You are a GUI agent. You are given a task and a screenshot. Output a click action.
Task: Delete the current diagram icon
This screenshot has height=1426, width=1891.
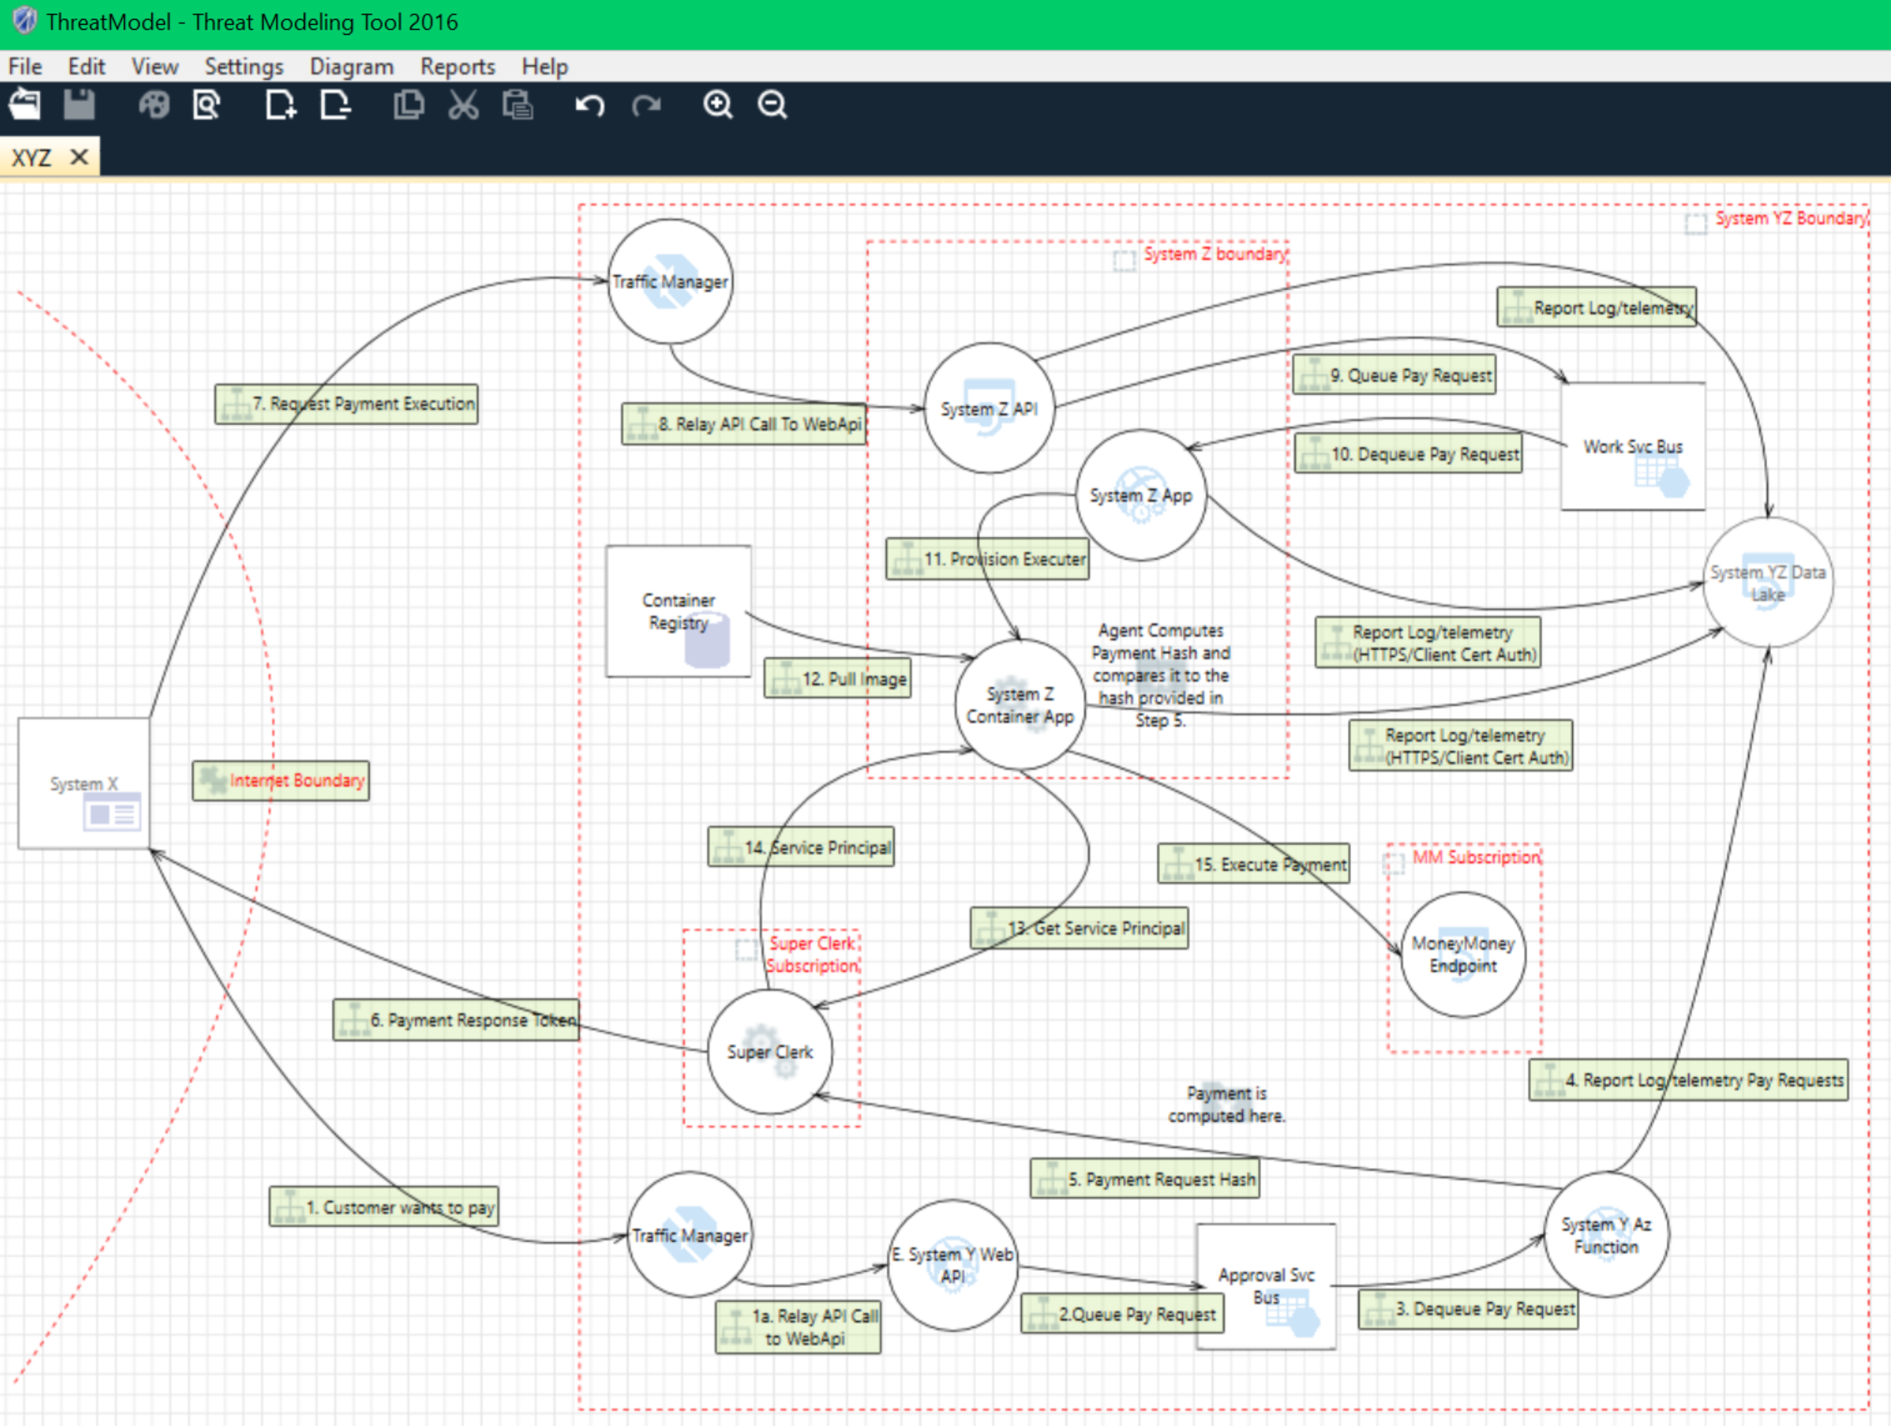click(335, 105)
